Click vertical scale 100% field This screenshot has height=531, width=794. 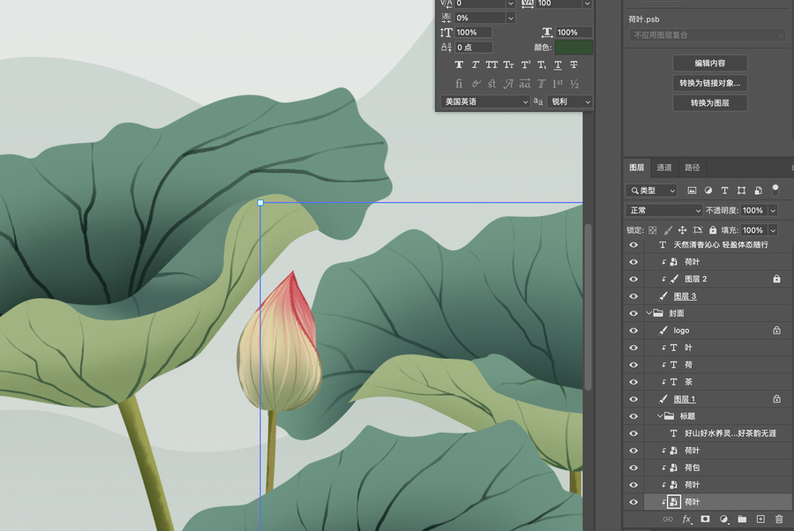473,33
